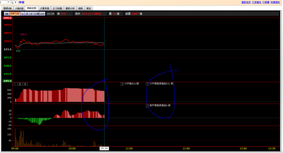Click the volume text 量 24 張
The width and height of the screenshot is (283, 153).
114,14
